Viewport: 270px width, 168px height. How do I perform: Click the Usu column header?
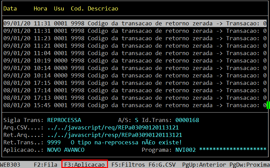coord(59,8)
